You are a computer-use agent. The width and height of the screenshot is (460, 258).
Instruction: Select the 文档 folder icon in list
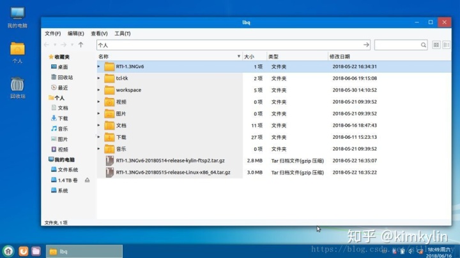(109, 125)
